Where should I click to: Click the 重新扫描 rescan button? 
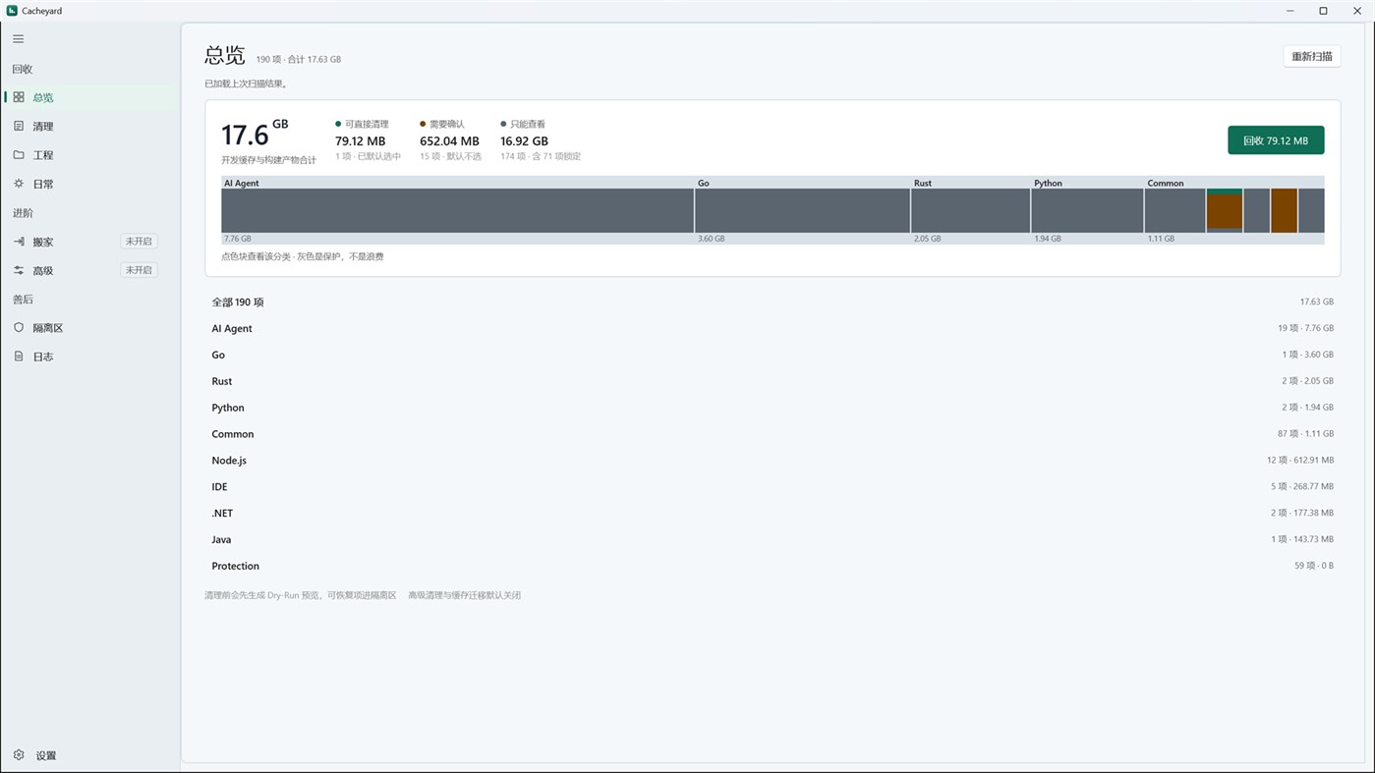(1312, 57)
